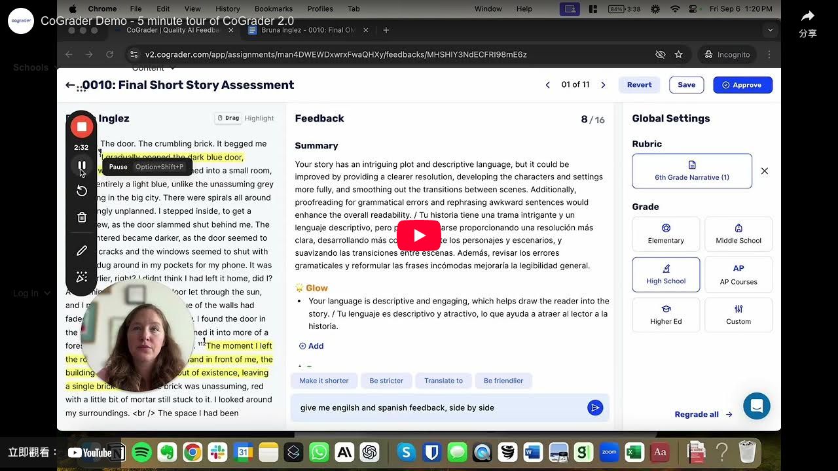Open the 6th Grade Narrative rubric selector

tap(691, 171)
